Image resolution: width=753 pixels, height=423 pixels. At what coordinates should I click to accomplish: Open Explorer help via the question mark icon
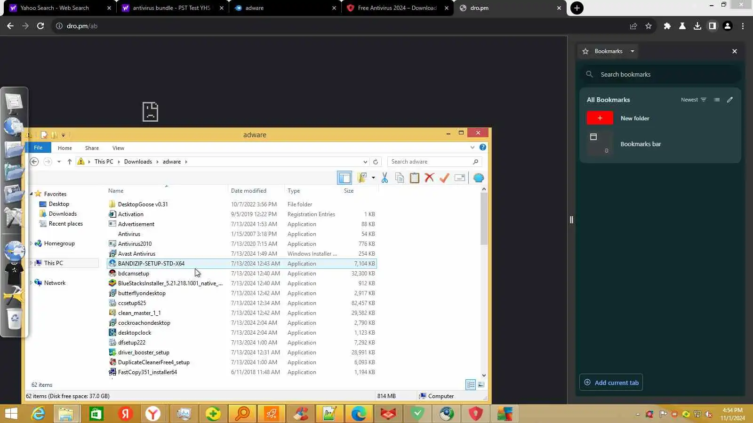click(482, 148)
